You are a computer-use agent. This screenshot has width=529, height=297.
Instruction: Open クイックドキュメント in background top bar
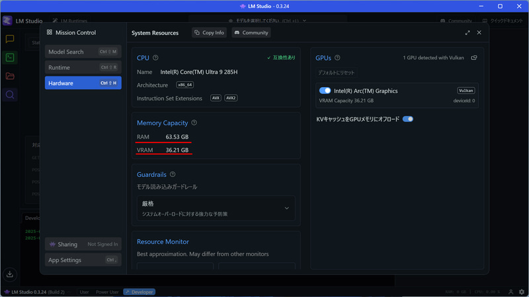coord(503,21)
